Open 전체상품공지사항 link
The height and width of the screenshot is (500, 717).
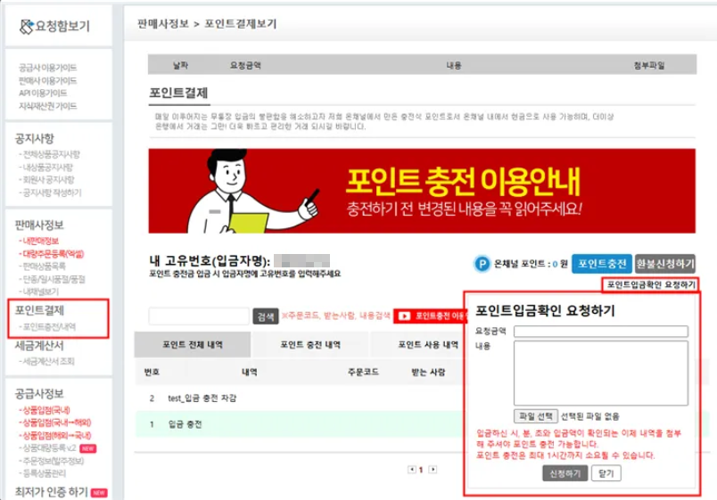(50, 154)
